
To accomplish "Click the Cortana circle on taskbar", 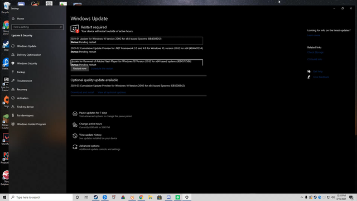I will click(77, 197).
